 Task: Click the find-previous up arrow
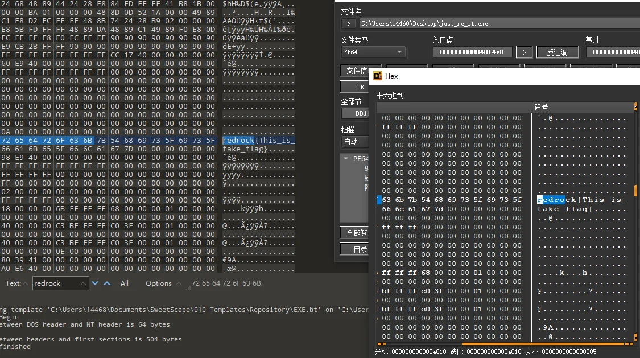106,283
